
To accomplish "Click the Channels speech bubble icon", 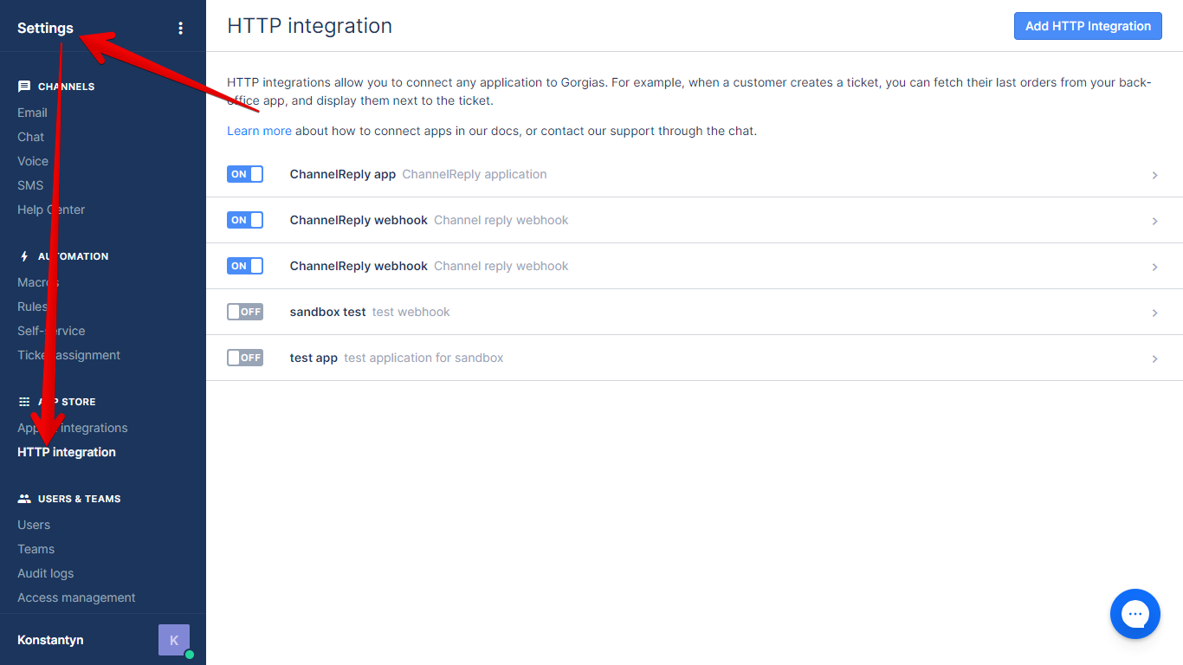I will click(25, 85).
